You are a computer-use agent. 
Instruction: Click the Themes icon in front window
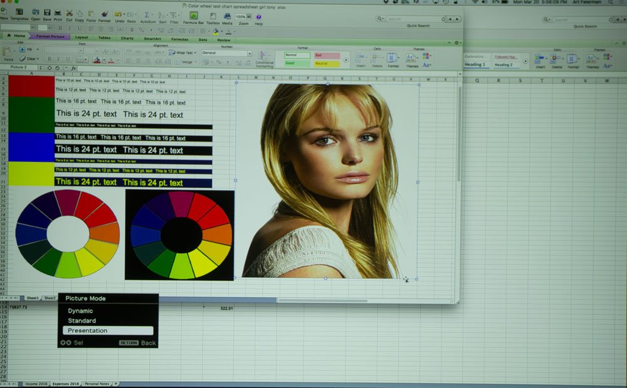411,58
